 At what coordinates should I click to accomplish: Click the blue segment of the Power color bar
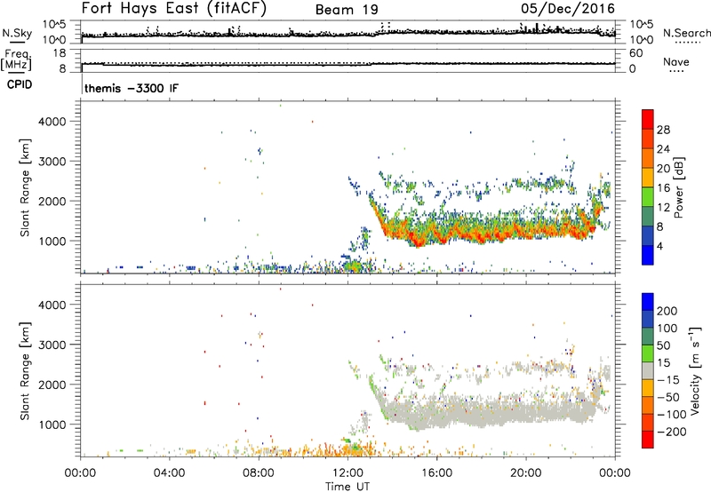pos(648,255)
